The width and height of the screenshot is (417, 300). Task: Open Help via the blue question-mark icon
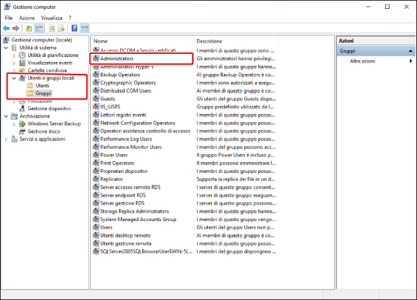75,28
